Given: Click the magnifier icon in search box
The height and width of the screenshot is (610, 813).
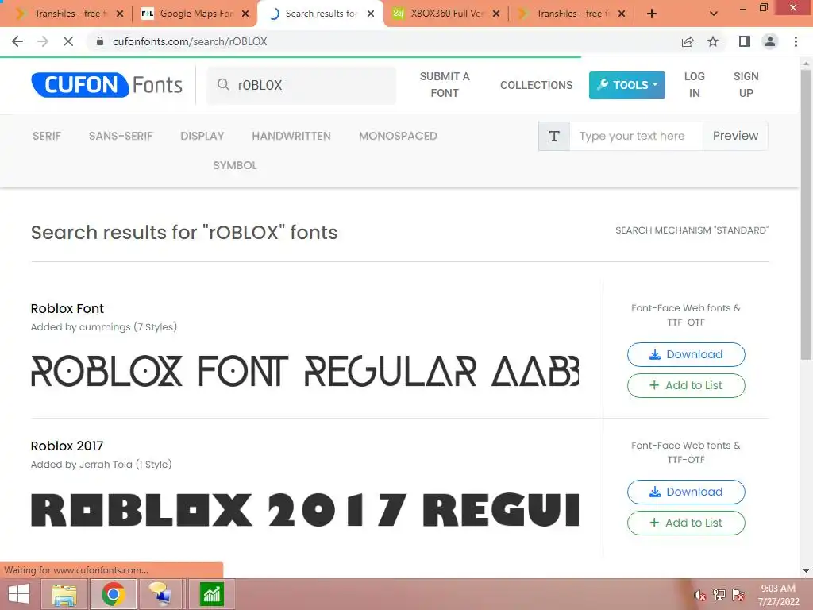Looking at the screenshot, I should [223, 84].
